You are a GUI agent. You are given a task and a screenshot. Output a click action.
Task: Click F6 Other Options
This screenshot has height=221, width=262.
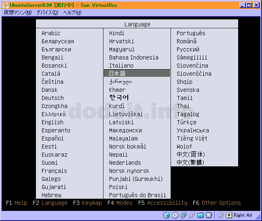pos(217,203)
